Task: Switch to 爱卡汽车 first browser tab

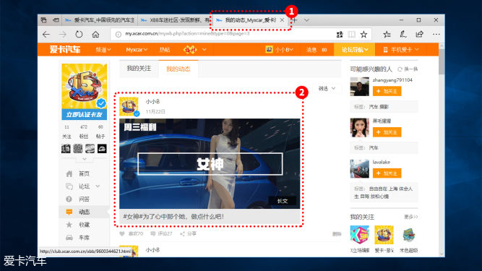Action: pos(100,20)
